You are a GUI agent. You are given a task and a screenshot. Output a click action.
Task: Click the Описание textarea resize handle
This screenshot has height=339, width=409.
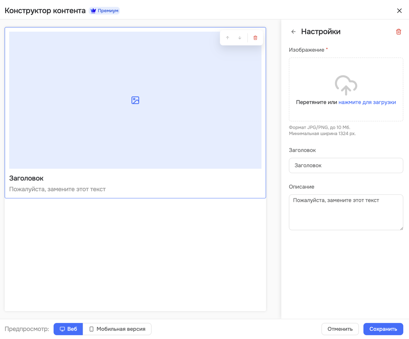tap(401, 228)
